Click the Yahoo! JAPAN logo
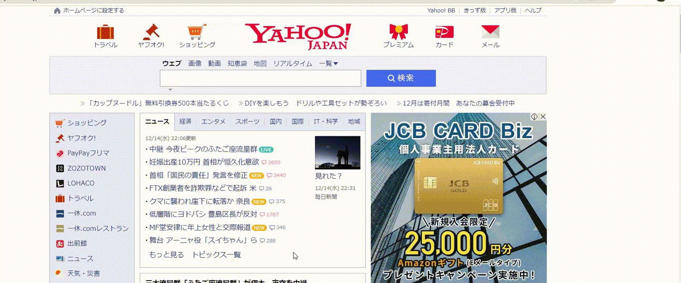The image size is (681, 283). [298, 36]
